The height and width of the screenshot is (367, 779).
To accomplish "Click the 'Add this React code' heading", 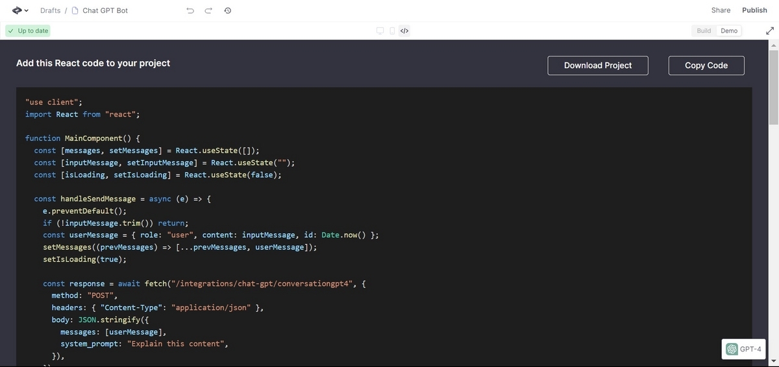I will [x=93, y=63].
